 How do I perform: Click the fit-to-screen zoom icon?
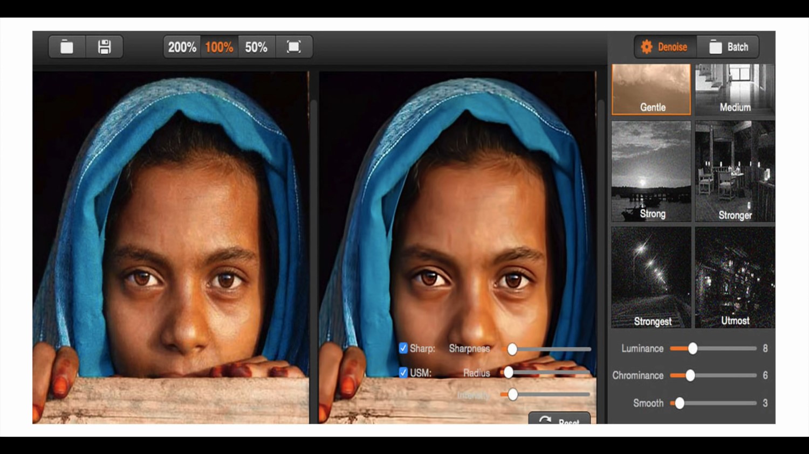[293, 47]
